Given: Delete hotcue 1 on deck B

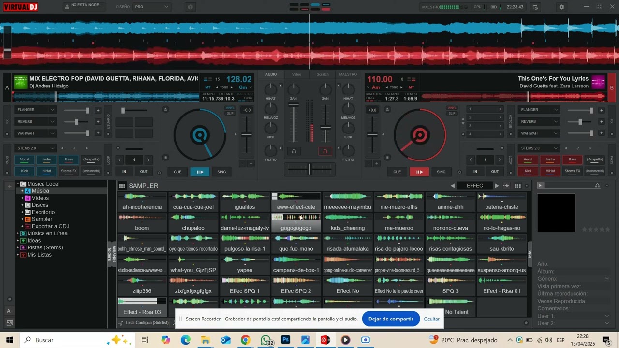Looking at the screenshot, I should 500,109.
